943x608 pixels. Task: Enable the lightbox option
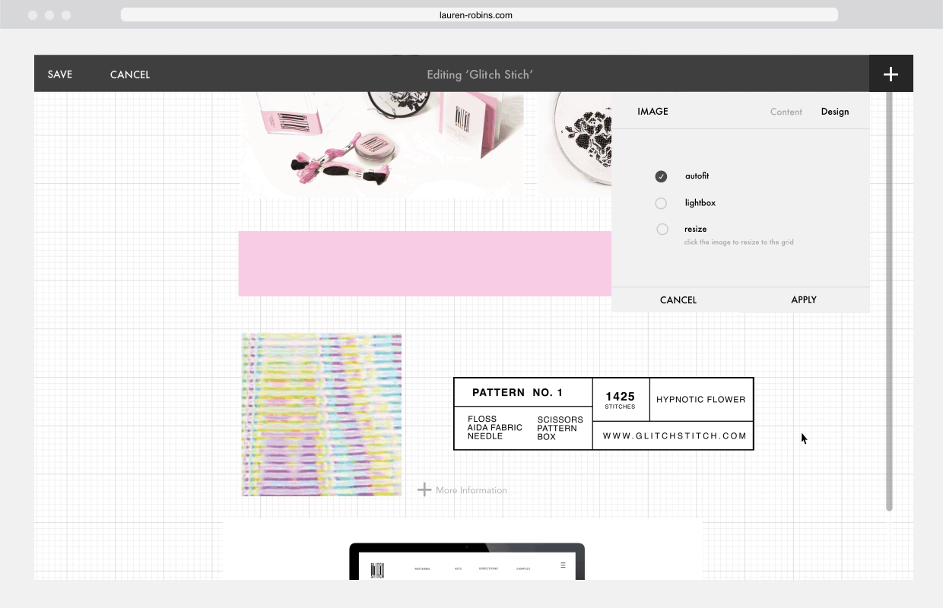[x=661, y=203]
